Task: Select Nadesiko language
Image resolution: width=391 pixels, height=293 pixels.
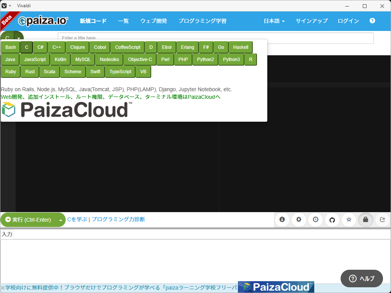Action: click(110, 60)
